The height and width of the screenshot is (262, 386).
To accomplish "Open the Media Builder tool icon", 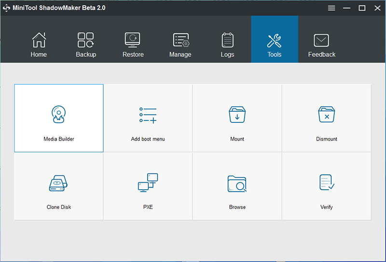I will coord(59,115).
